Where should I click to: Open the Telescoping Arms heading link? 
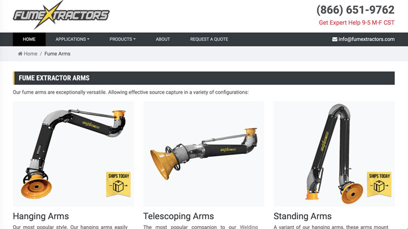(179, 216)
